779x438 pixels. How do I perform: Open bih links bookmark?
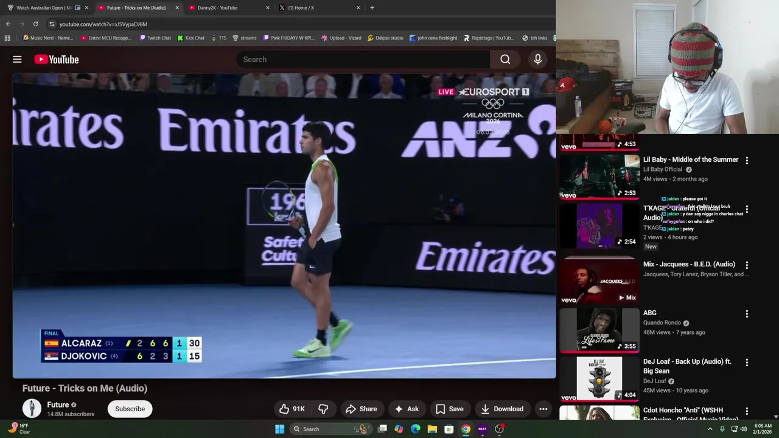click(x=535, y=38)
